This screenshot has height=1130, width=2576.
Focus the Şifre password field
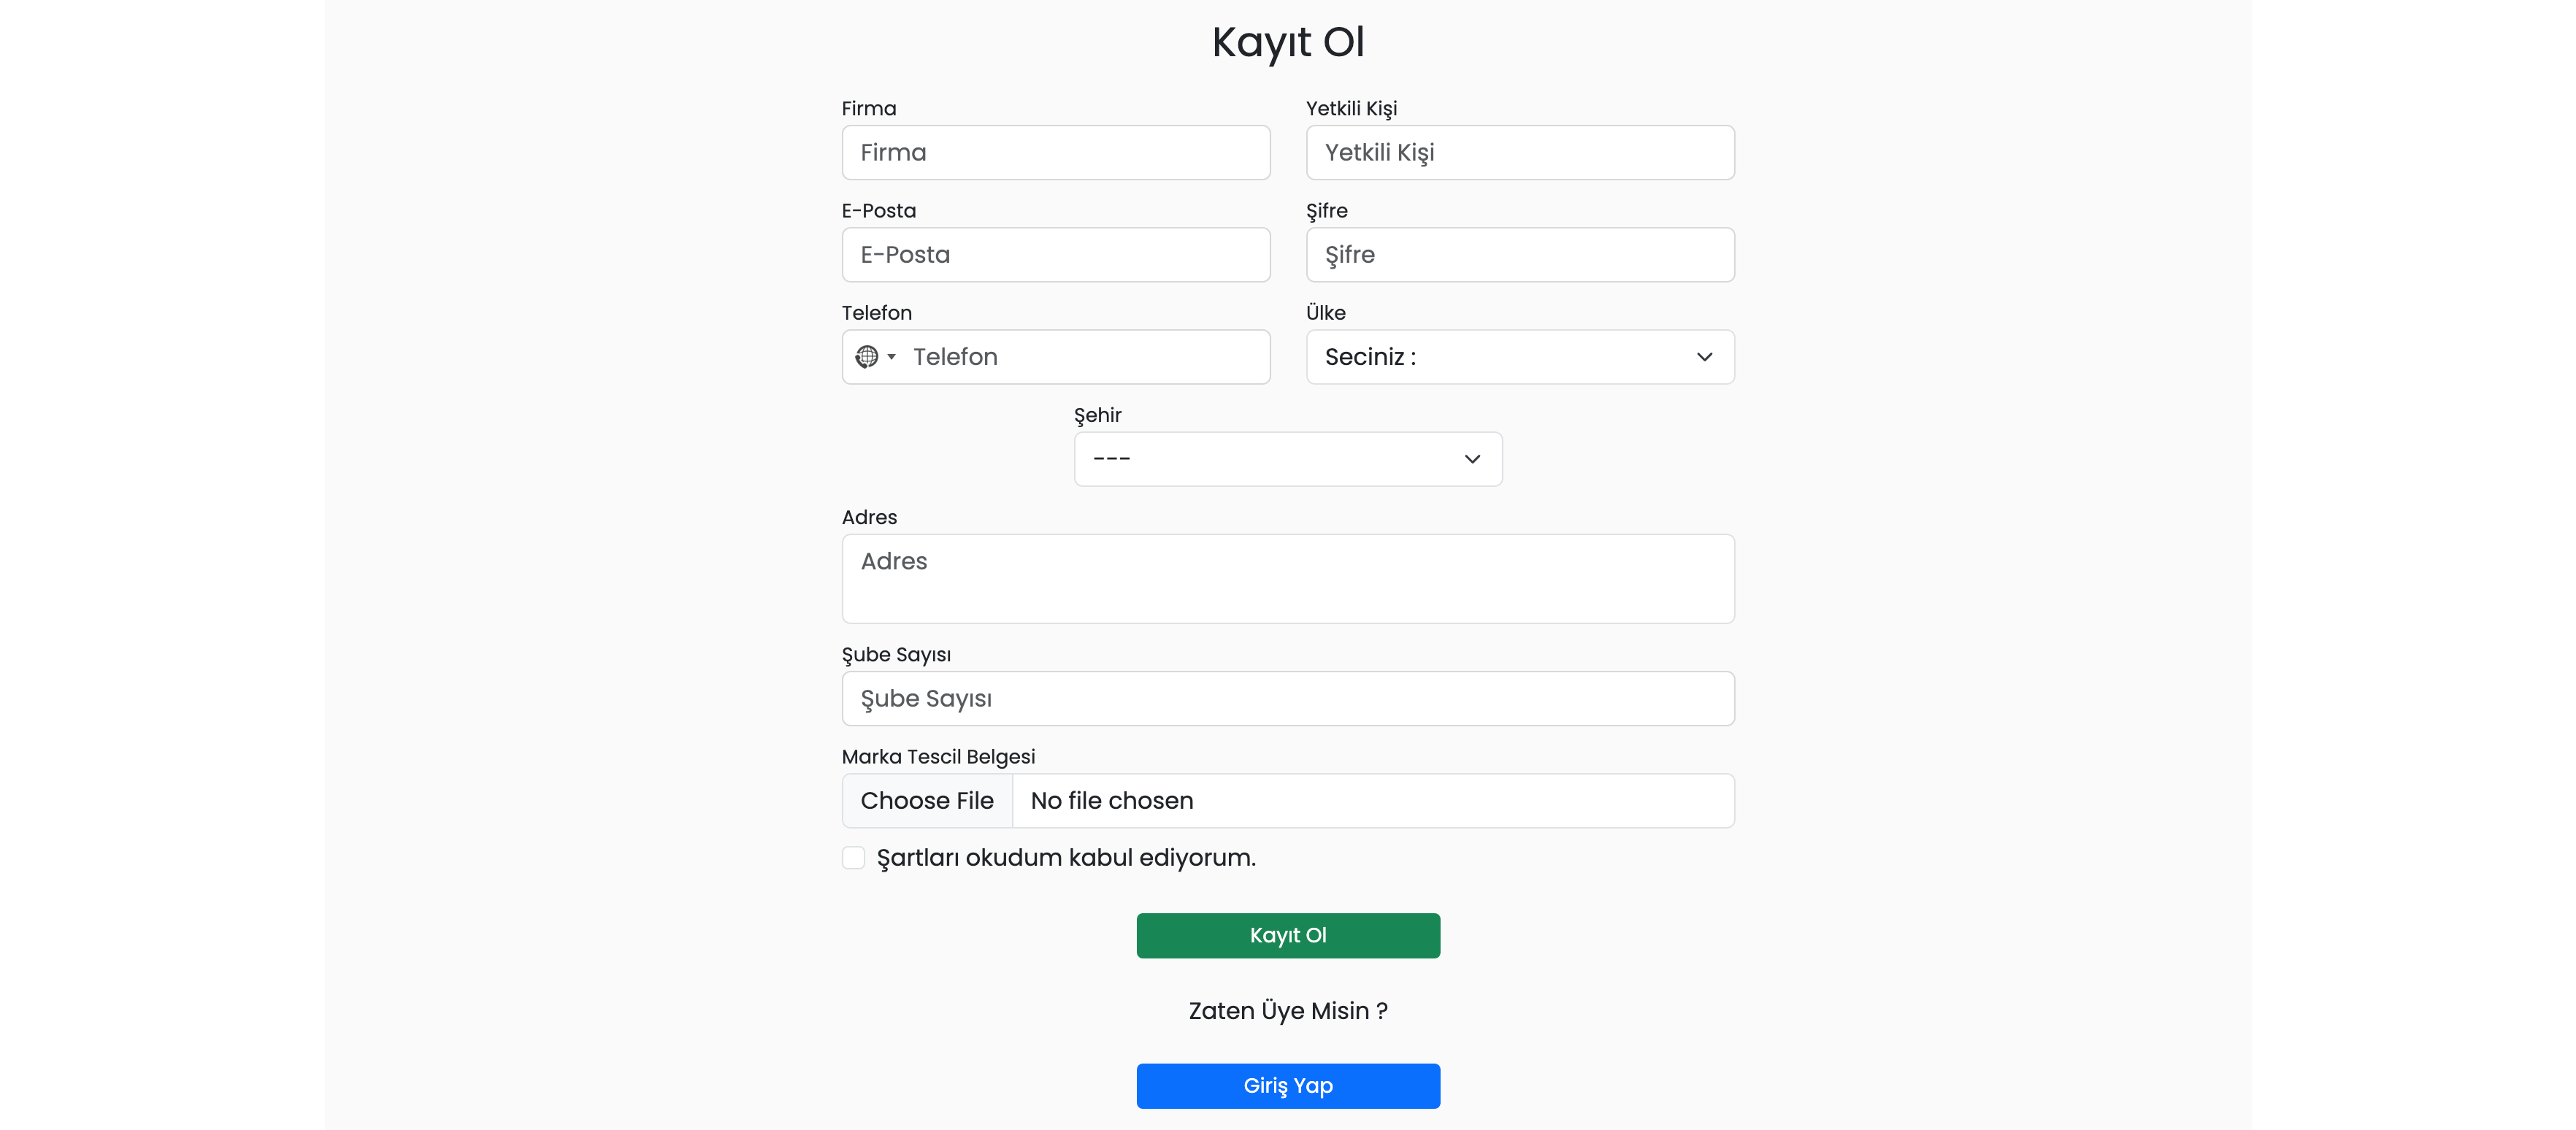1519,255
